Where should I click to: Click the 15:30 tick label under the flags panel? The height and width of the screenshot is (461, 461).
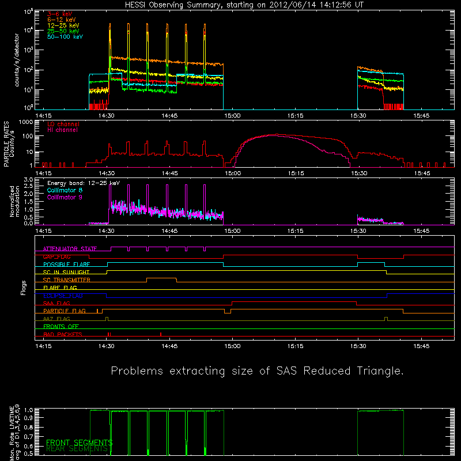[358, 346]
